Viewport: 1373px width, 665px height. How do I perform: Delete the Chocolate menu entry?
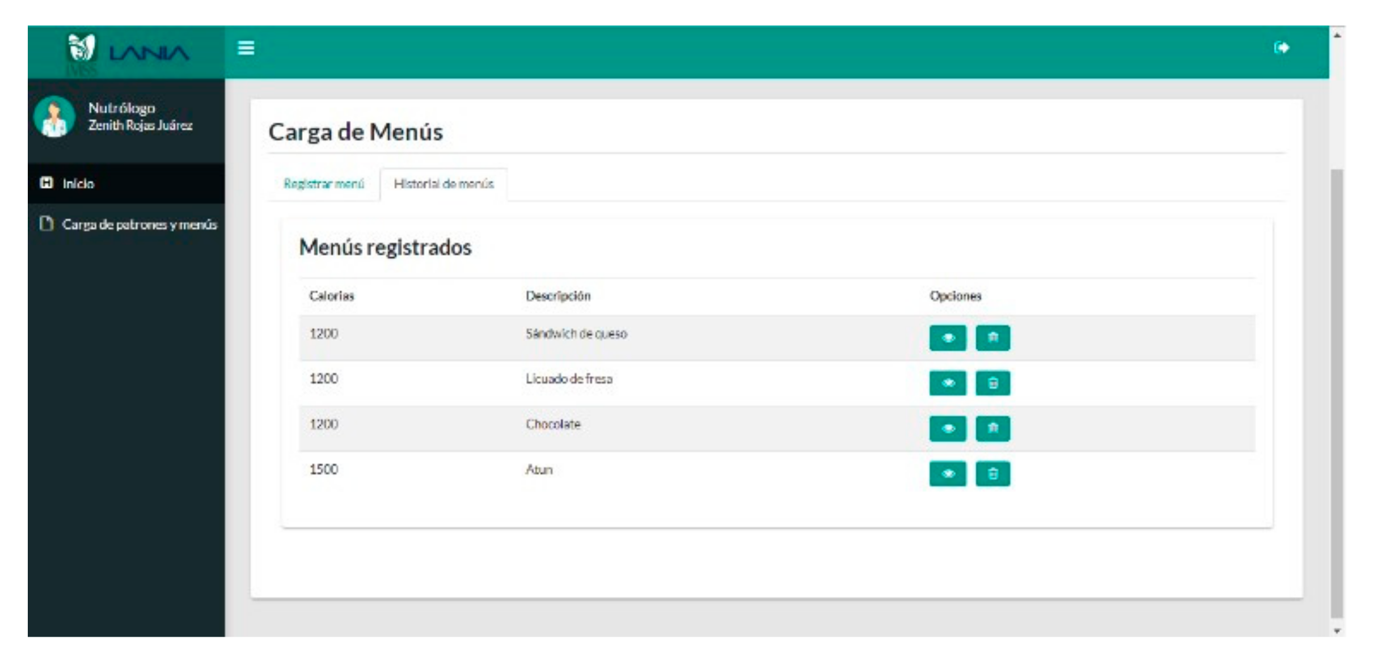[x=992, y=429]
